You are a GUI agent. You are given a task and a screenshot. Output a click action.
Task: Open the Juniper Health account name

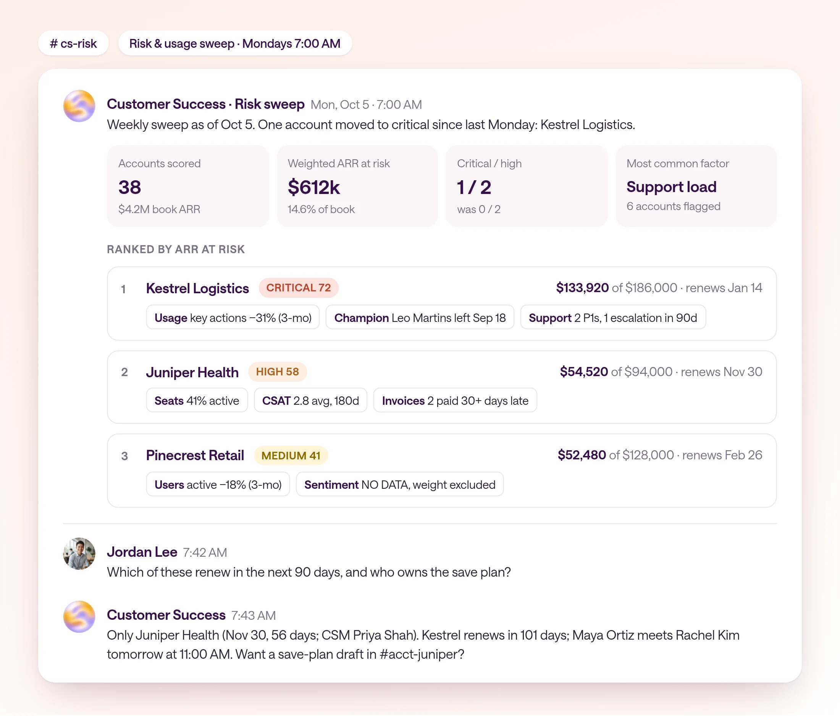pyautogui.click(x=192, y=372)
